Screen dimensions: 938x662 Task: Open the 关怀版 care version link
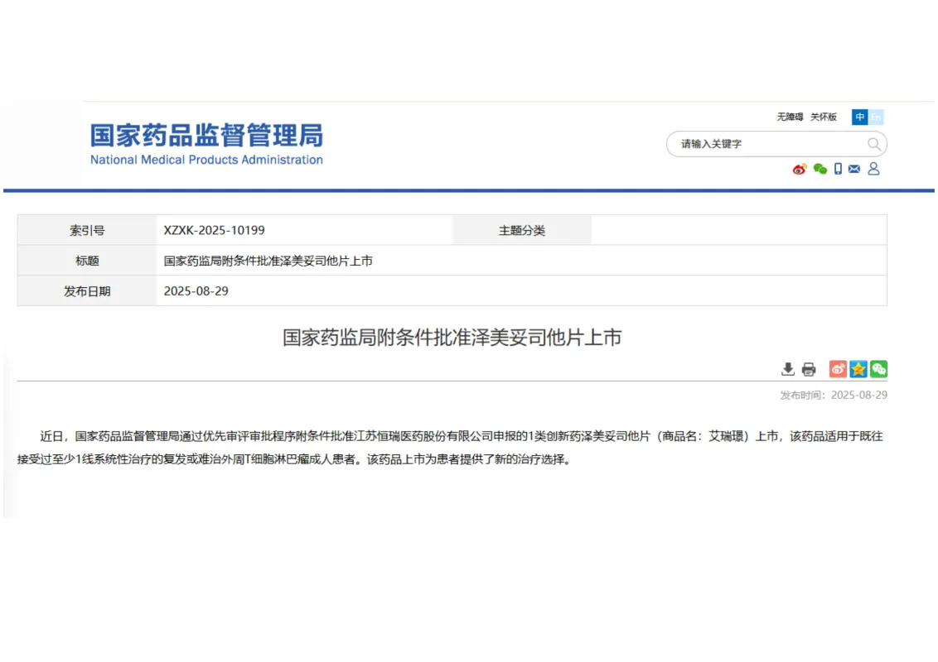click(x=824, y=117)
